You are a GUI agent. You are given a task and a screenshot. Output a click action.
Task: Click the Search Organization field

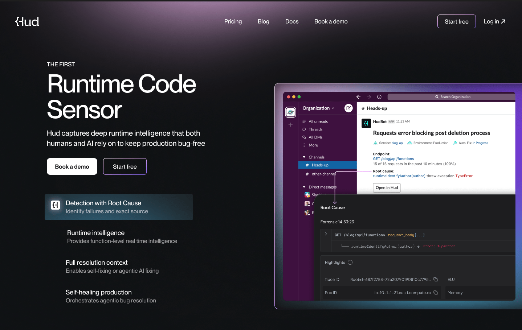pos(452,97)
